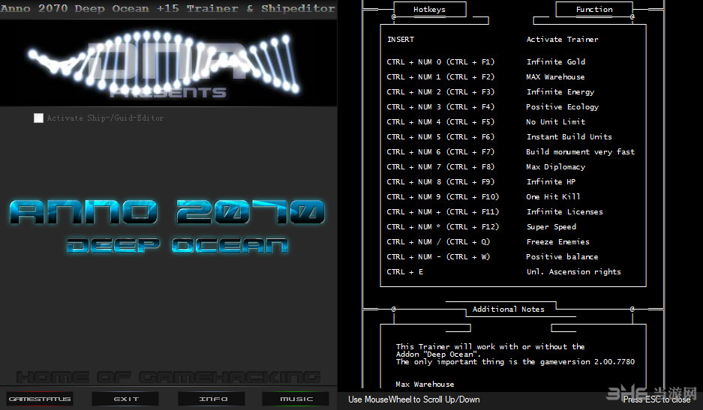This screenshot has height=410, width=703.
Task: Click 'Infinite Licenses' function text
Action: (564, 211)
